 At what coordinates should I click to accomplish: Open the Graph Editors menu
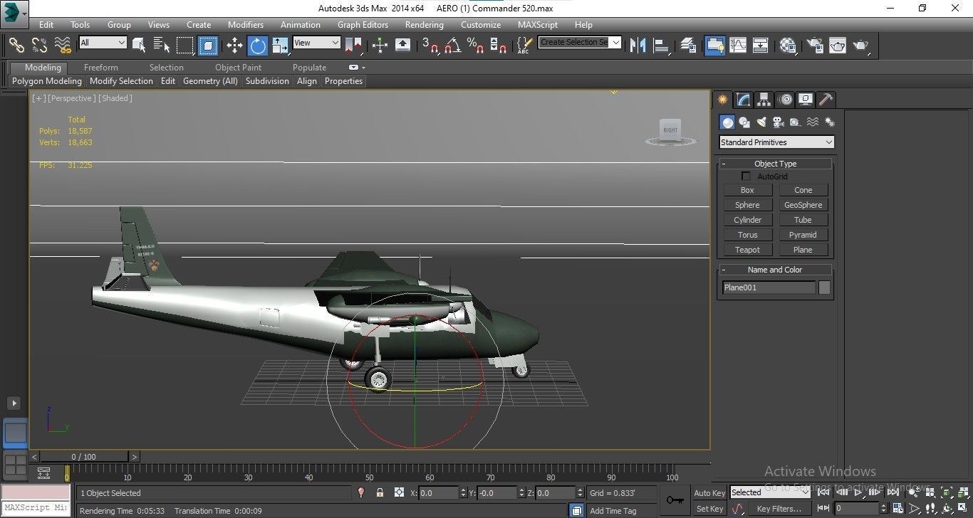pyautogui.click(x=363, y=24)
